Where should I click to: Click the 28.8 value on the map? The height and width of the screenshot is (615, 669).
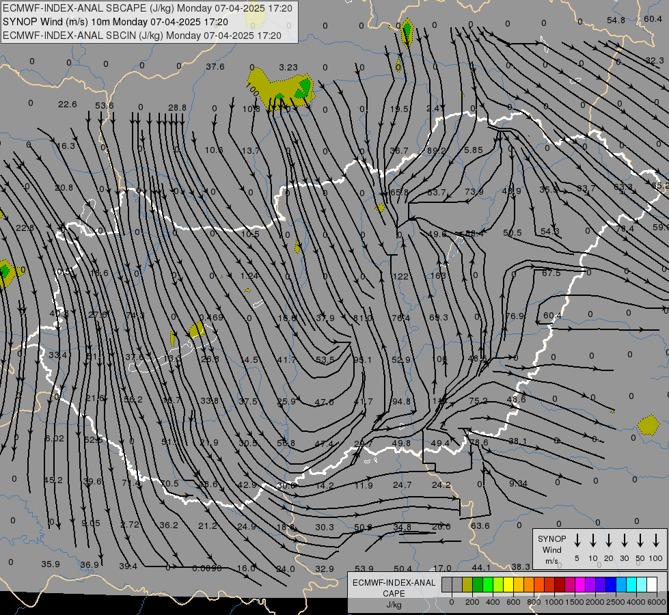(177, 107)
